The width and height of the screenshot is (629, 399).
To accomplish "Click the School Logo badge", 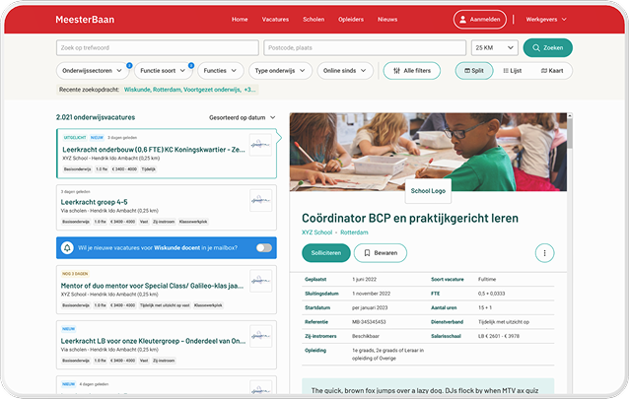I will tap(428, 191).
